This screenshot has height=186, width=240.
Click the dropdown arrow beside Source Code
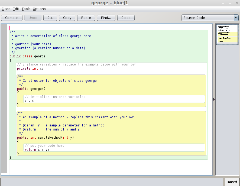(x=236, y=18)
